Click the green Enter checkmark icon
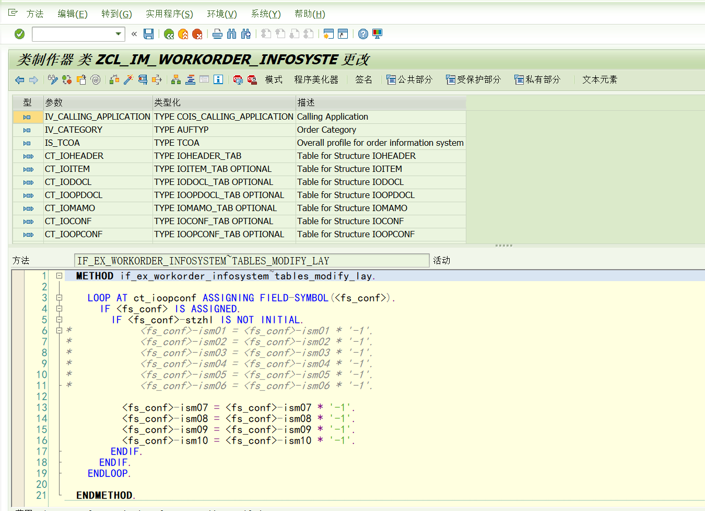705x511 pixels. (x=19, y=34)
